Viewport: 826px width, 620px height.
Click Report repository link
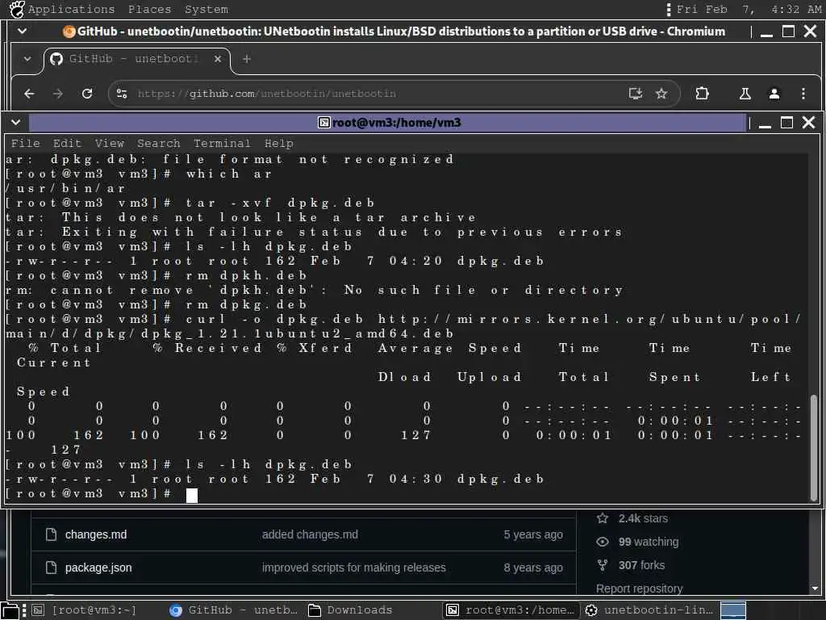click(639, 589)
